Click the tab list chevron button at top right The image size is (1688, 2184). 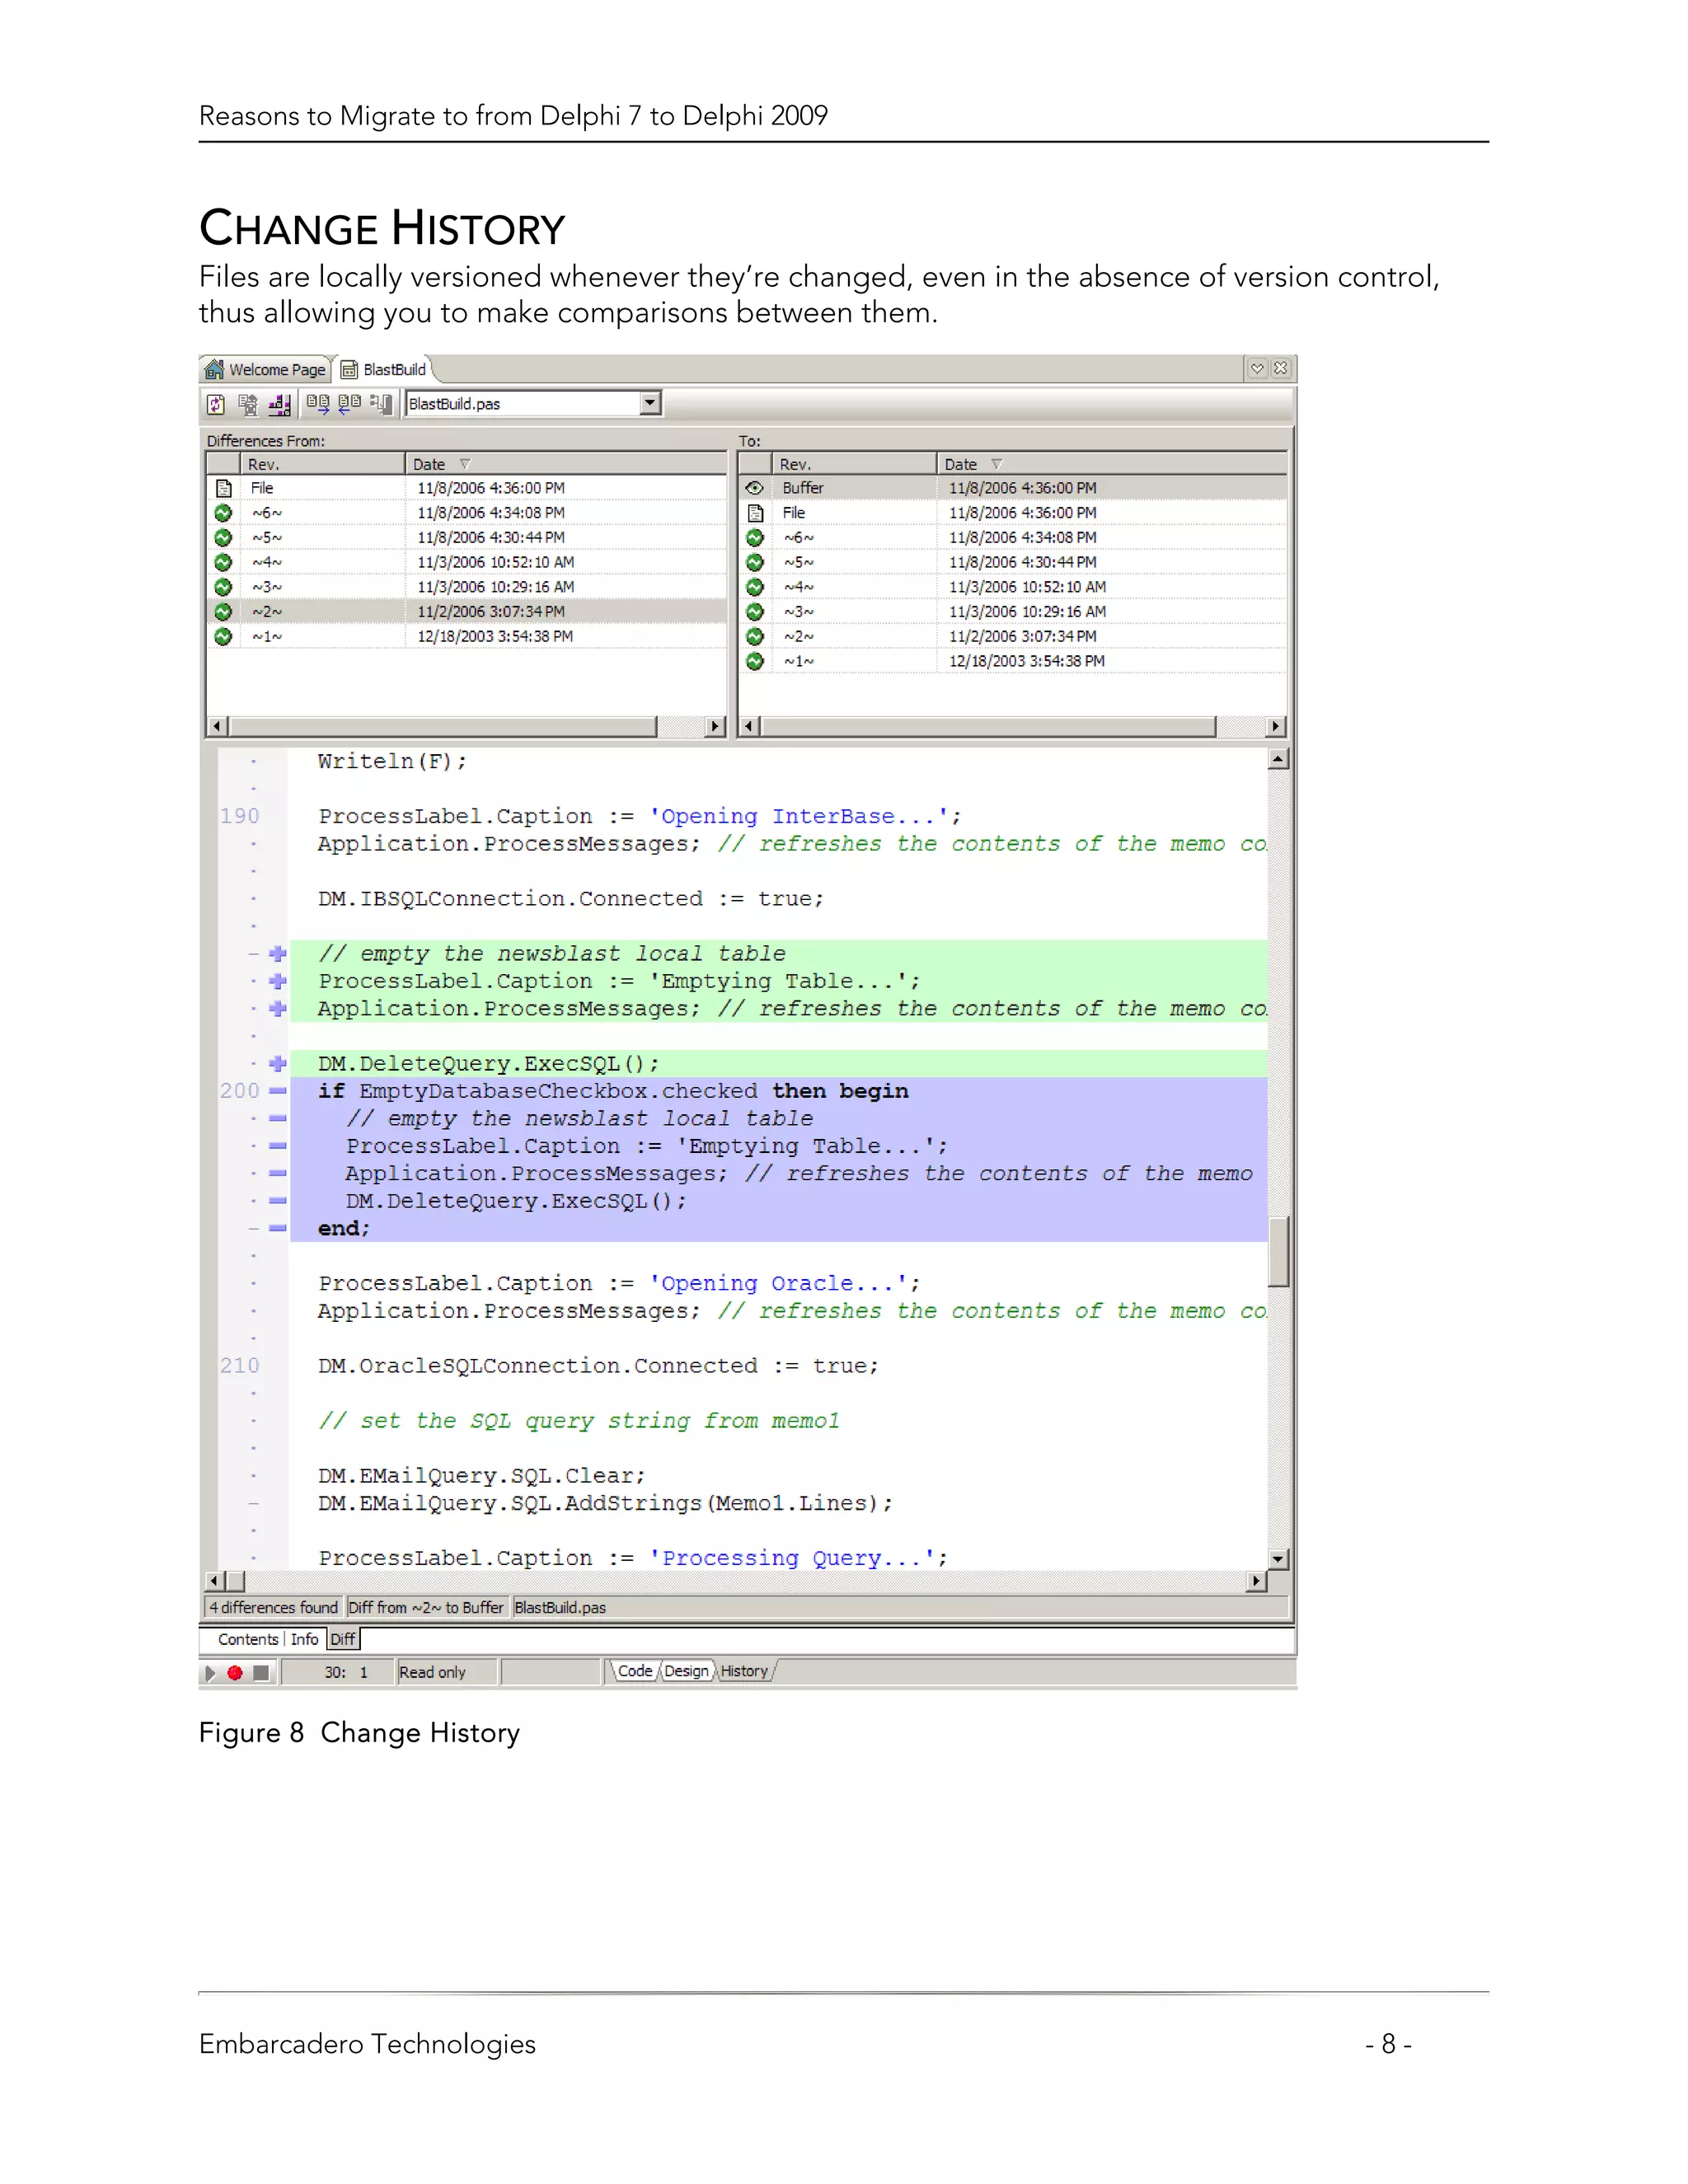point(1257,368)
